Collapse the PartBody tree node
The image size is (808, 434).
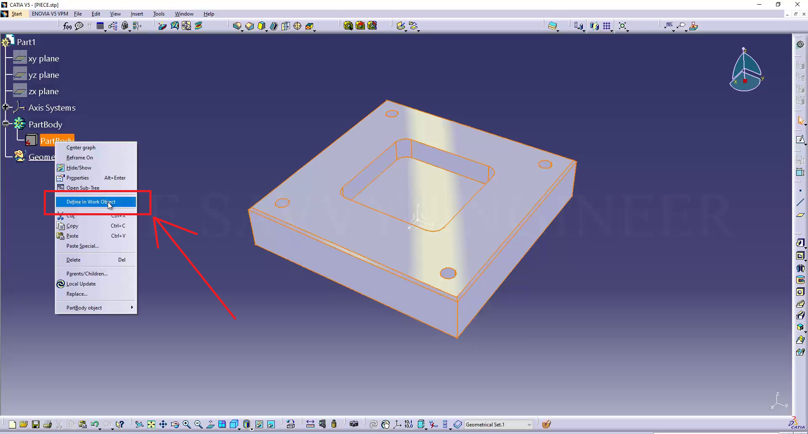coord(5,124)
